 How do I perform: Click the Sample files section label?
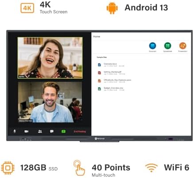point(102,57)
